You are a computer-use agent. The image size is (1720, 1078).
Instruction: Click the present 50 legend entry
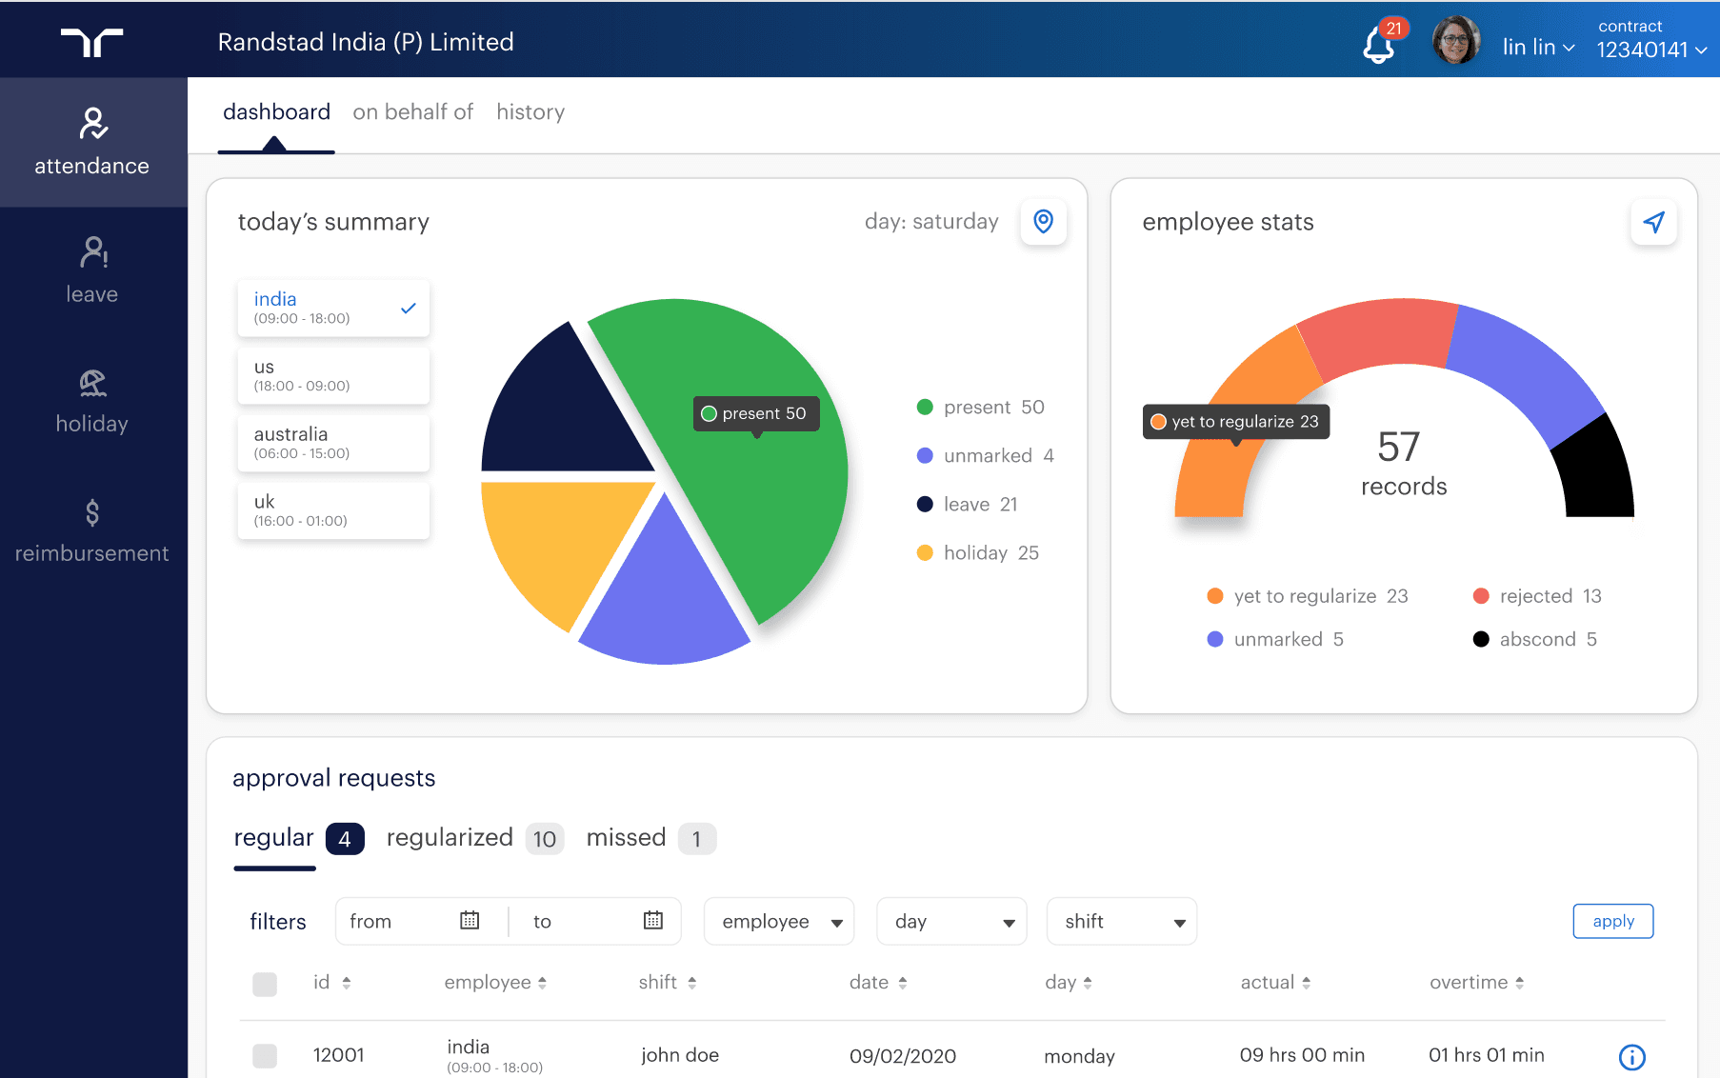[x=980, y=408]
